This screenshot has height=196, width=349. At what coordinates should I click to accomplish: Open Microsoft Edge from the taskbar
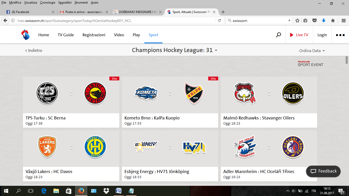coord(44,191)
